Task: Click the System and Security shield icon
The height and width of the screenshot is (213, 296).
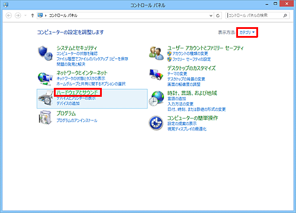Action: [46, 53]
